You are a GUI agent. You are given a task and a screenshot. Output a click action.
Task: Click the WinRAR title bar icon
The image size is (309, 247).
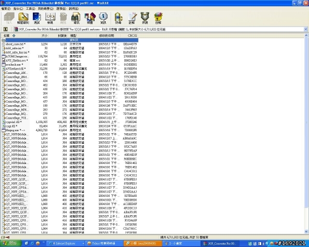[x=2, y=3]
